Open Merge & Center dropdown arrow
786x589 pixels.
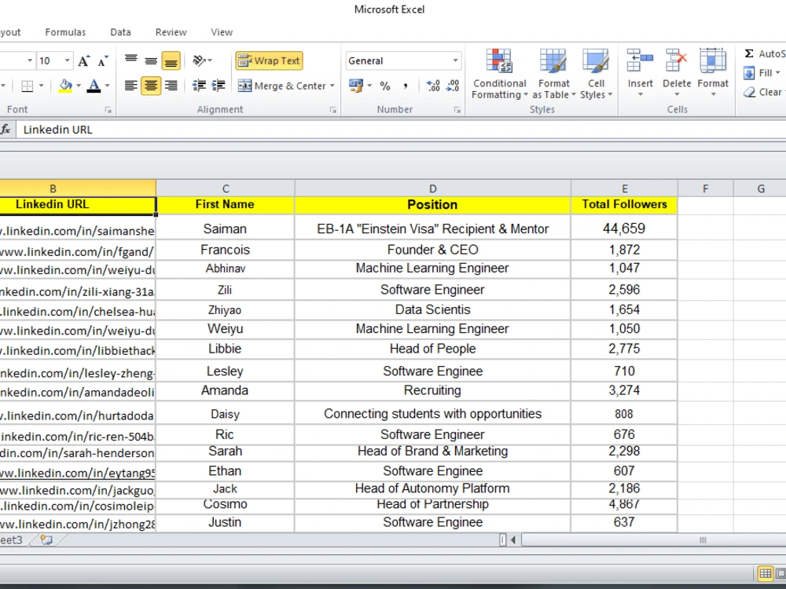point(332,86)
